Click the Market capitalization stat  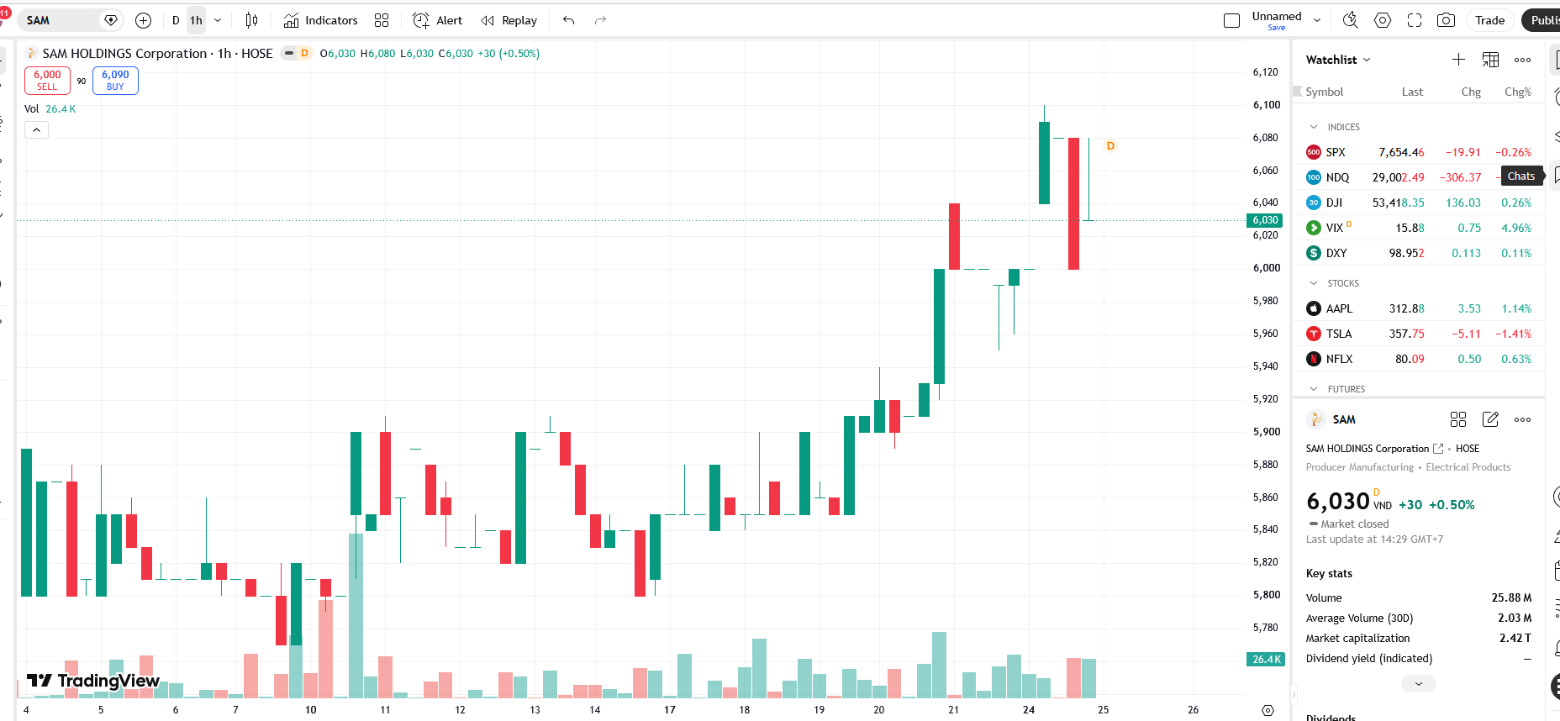click(x=1419, y=638)
